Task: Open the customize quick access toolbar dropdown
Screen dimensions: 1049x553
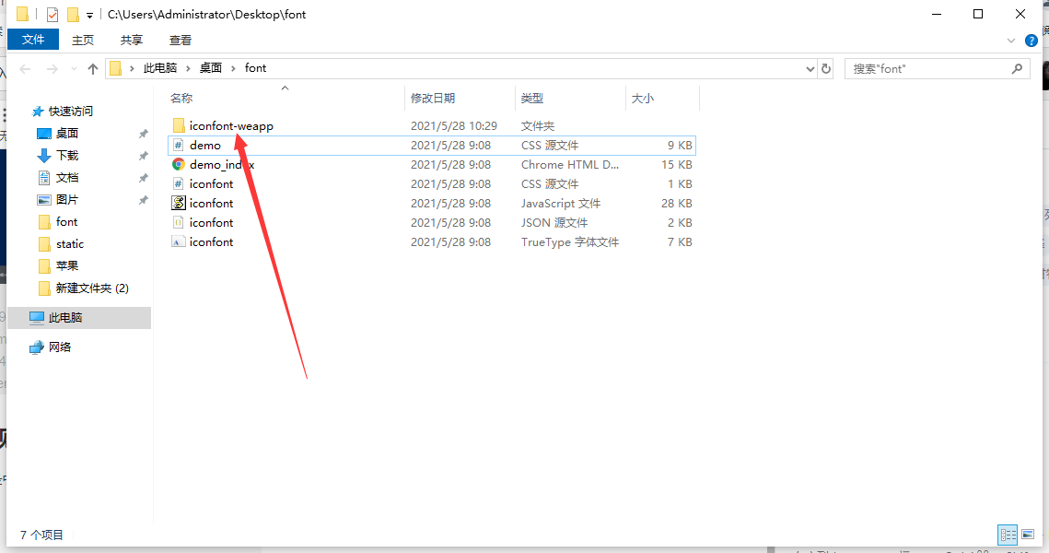Action: (x=89, y=15)
